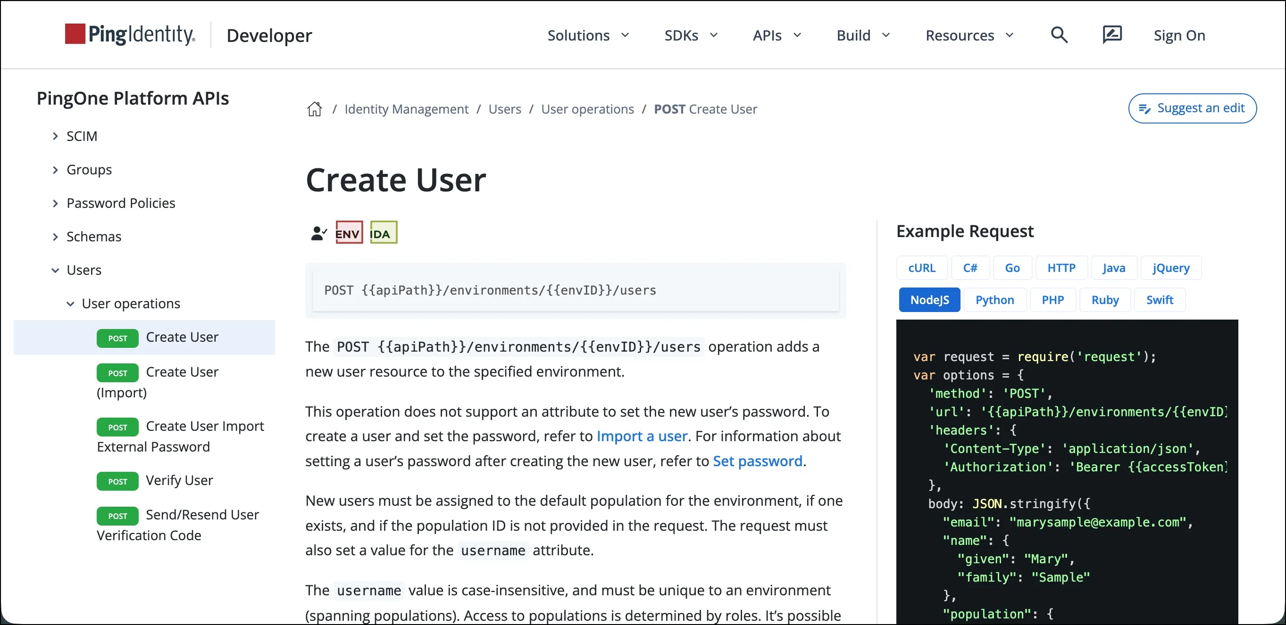Follow the Import a user link

pyautogui.click(x=642, y=436)
